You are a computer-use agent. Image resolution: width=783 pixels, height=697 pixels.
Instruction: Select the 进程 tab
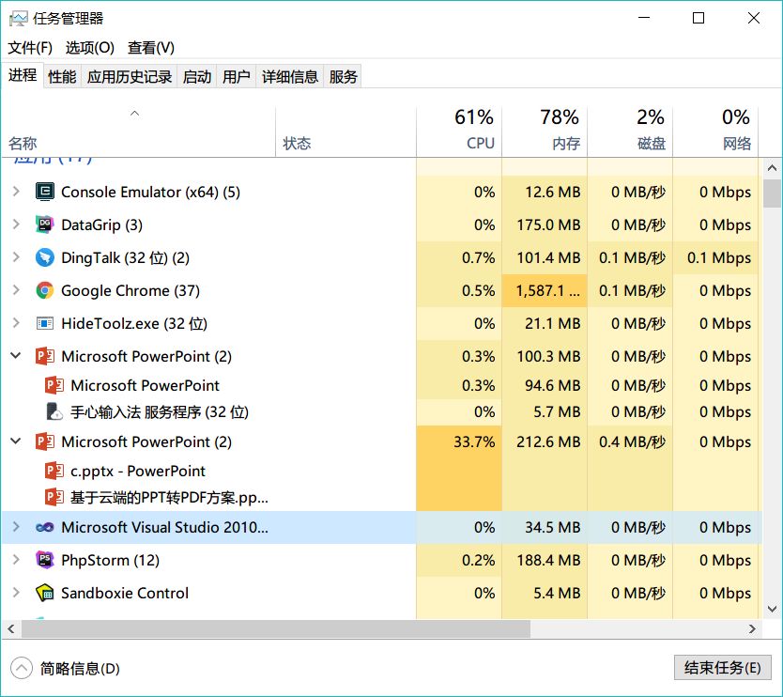coord(23,75)
